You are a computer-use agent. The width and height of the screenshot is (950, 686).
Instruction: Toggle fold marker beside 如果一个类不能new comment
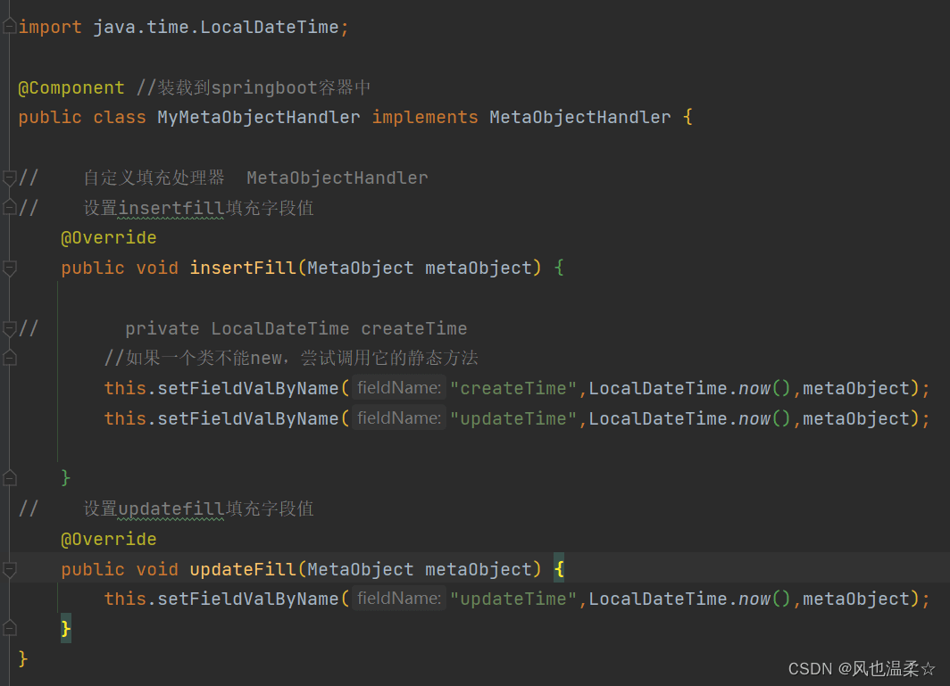tap(9, 359)
